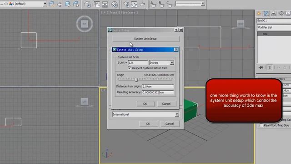Viewport: 291px width, 164px height.
Task: Open the Render Setup icon
Action: pos(126,4)
